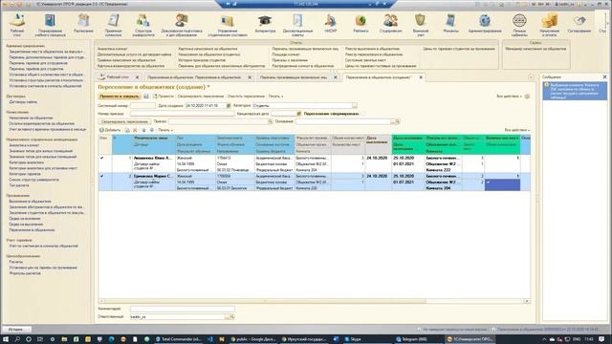Open Договоры найма in left panel
This screenshot has width=612, height=344.
tap(23, 102)
